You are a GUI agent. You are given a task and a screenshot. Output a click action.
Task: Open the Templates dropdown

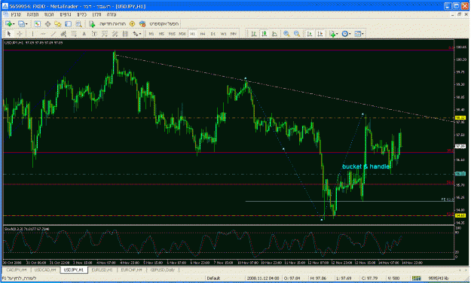click(x=359, y=34)
